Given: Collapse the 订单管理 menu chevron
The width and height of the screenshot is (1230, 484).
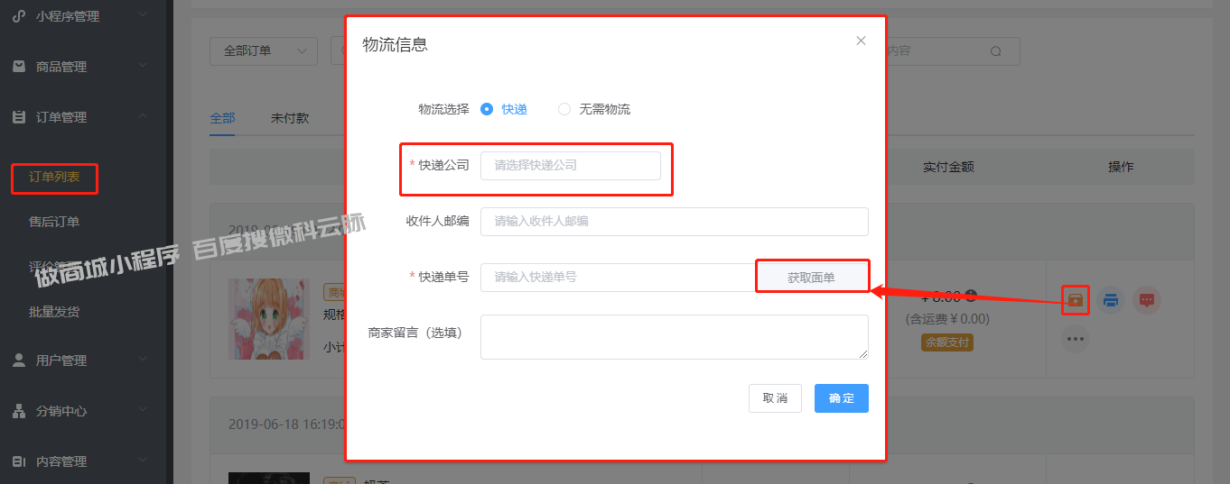Looking at the screenshot, I should click(x=143, y=117).
